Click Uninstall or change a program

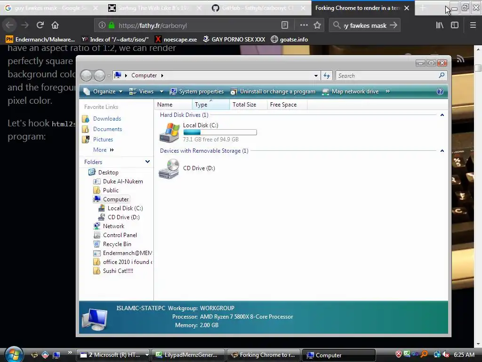click(x=273, y=91)
